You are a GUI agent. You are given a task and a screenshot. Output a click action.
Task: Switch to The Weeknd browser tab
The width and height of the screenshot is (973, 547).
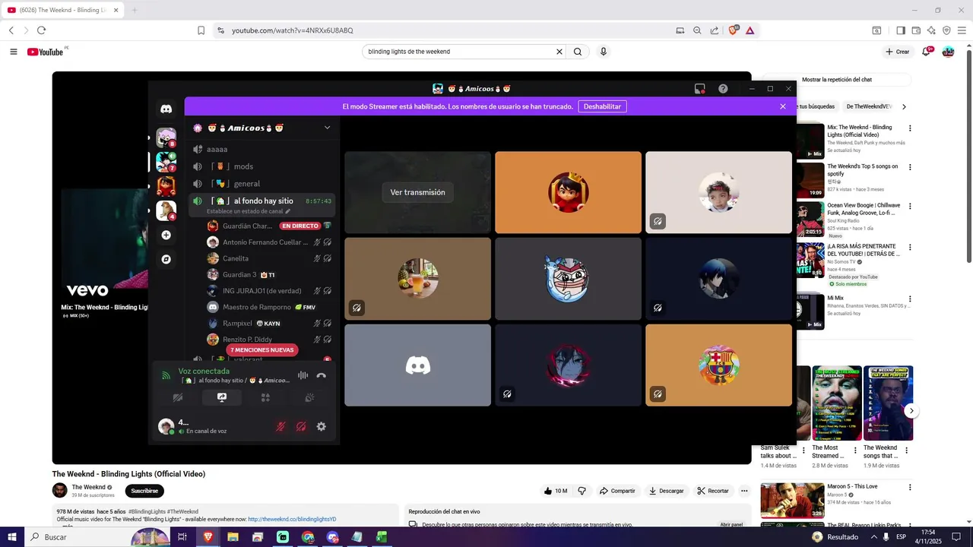click(x=62, y=10)
